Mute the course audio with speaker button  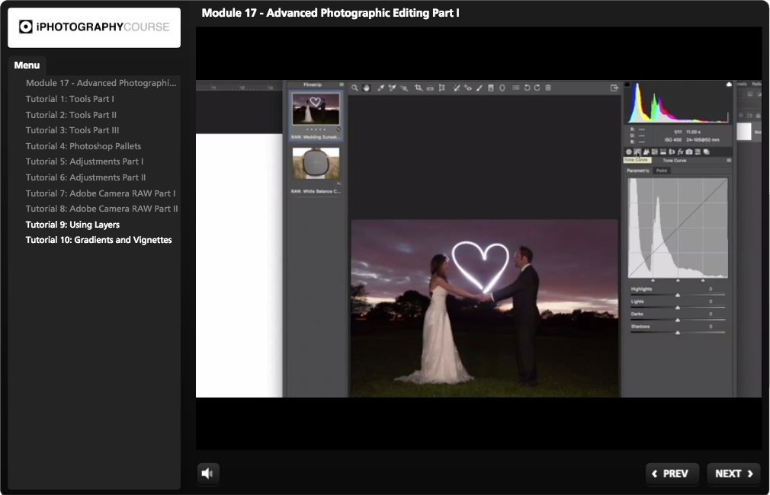[x=207, y=474]
